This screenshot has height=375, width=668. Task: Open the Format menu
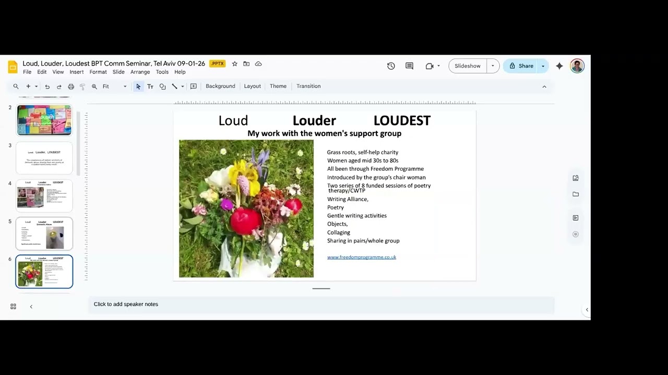(x=98, y=72)
